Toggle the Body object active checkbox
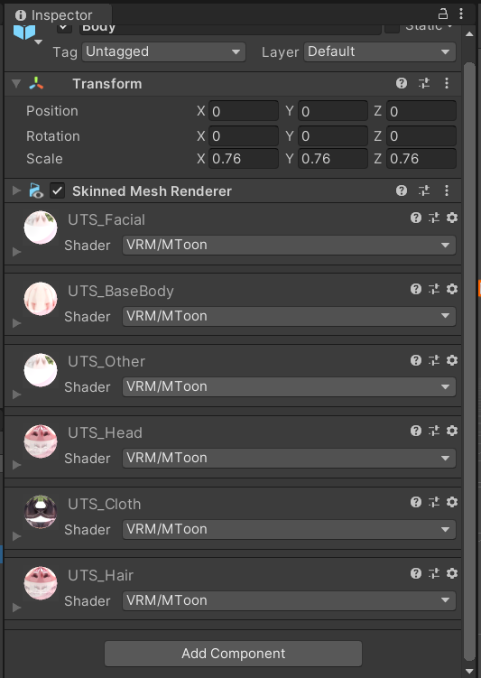481x678 pixels. tap(64, 28)
